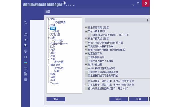Click the round logo icon beside Ant Download Manager
This screenshot has height=107, width=171.
pos(64,3)
